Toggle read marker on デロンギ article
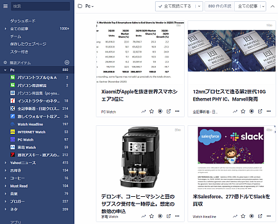Screen dimensions: 278x224 click(x=160, y=216)
